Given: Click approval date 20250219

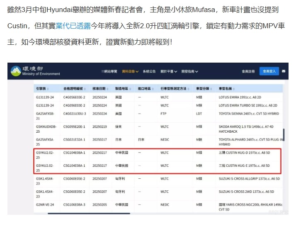Looking at the screenshot, I should coord(99,126).
